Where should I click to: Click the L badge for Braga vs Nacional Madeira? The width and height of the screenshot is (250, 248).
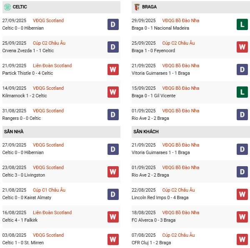click(242, 25)
